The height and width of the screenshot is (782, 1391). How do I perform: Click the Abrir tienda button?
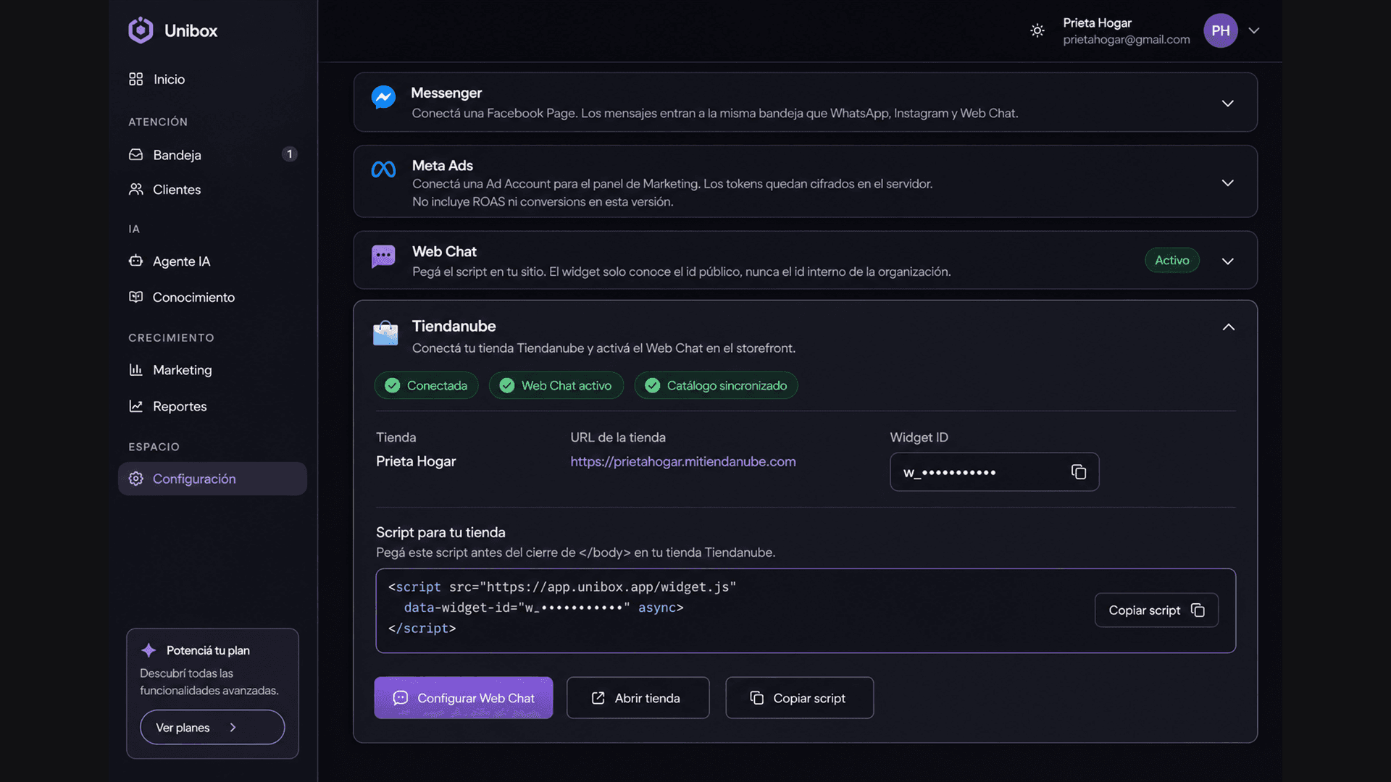coord(638,698)
